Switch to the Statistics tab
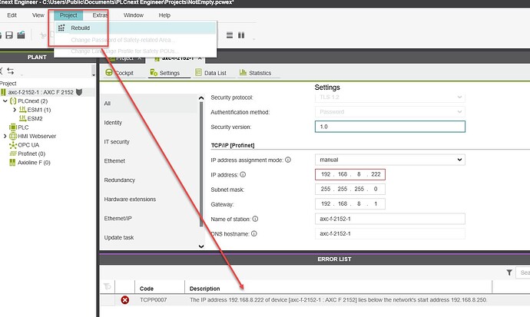 [256, 73]
